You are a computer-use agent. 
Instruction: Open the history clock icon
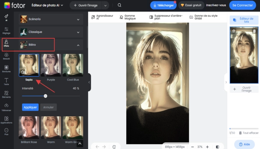click(x=114, y=147)
